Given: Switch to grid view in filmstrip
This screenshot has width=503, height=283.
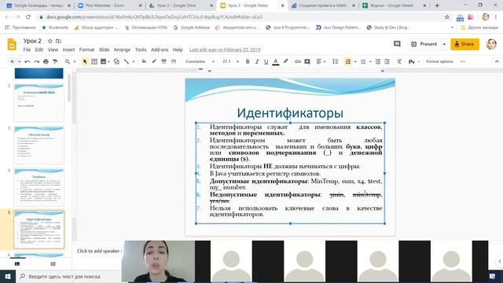Looking at the screenshot, I should 53,264.
